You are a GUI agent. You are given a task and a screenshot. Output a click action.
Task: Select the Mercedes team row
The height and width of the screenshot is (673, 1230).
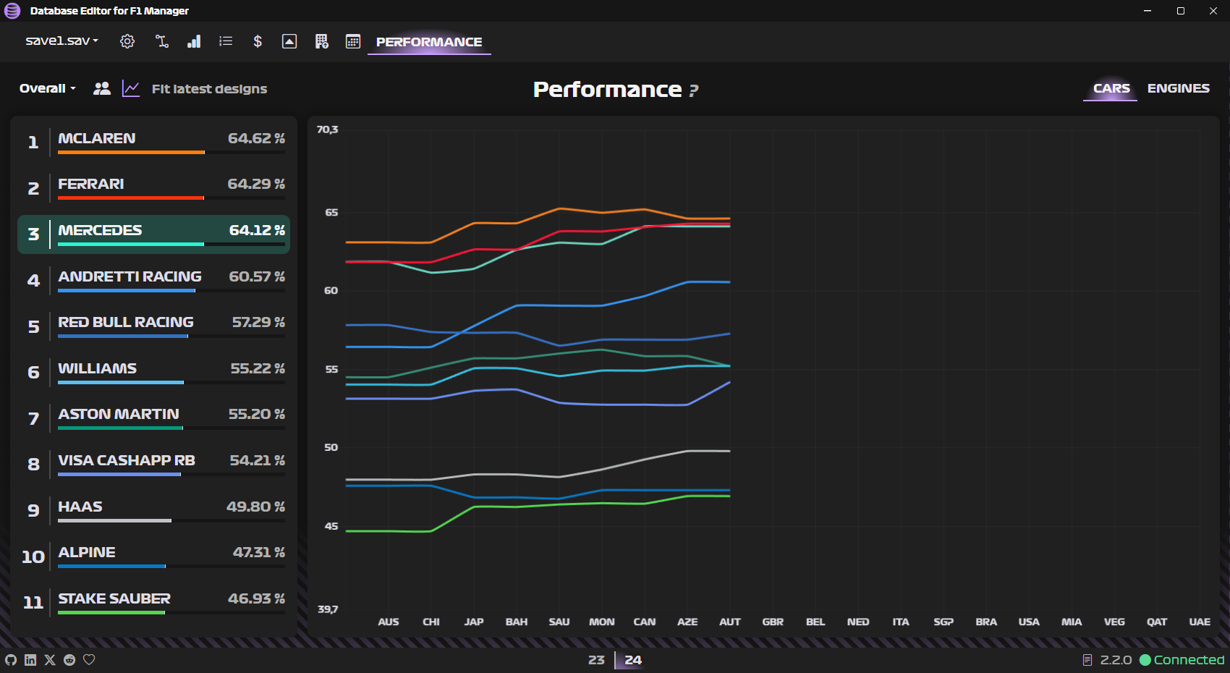point(154,234)
